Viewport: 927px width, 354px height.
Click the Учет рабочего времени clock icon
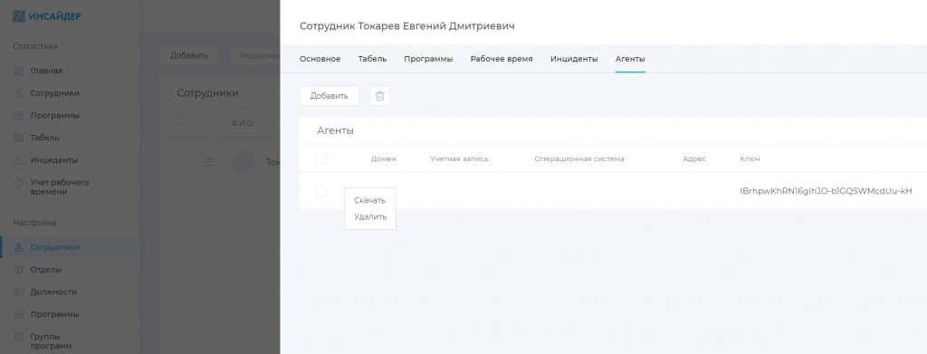click(18, 183)
